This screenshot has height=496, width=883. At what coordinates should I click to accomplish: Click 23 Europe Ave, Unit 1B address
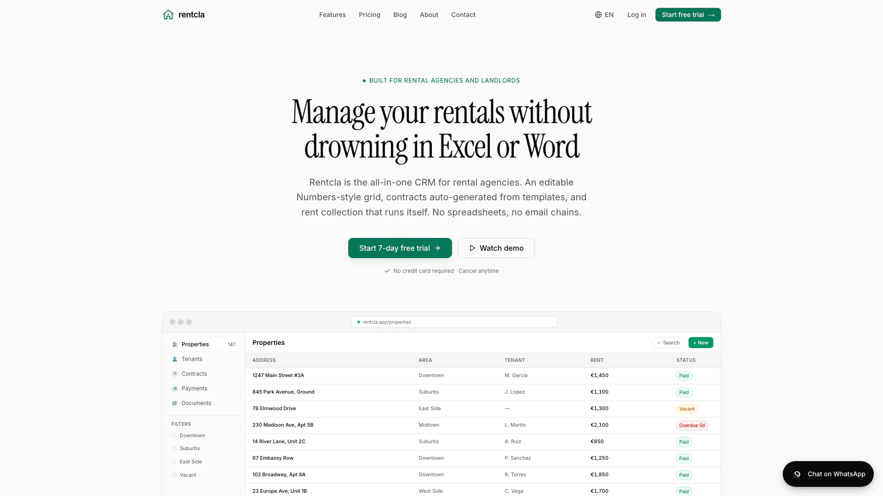(x=280, y=491)
